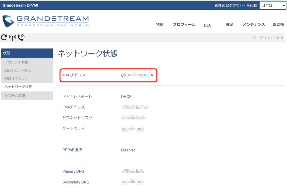Screen dimensions: 287x188
Task: Click the DECT antenna signal icon
Action: coord(12,37)
